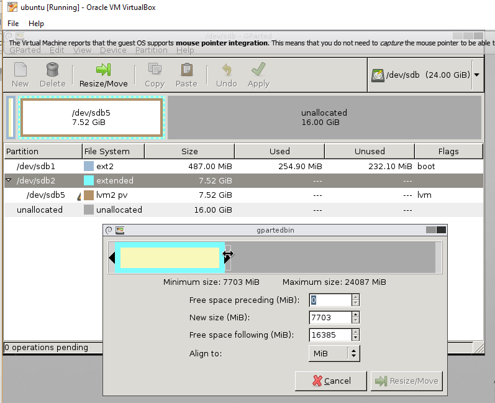Viewport: 495px width, 403px height.
Task: Open the VirtualBox File menu
Action: [x=13, y=24]
